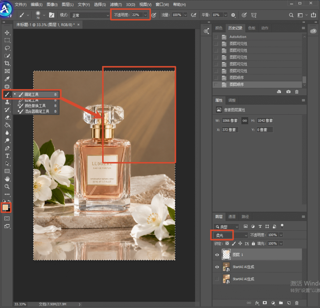Open brush settings panel icon
Viewport: 320px width, 308px height.
(x=52, y=15)
